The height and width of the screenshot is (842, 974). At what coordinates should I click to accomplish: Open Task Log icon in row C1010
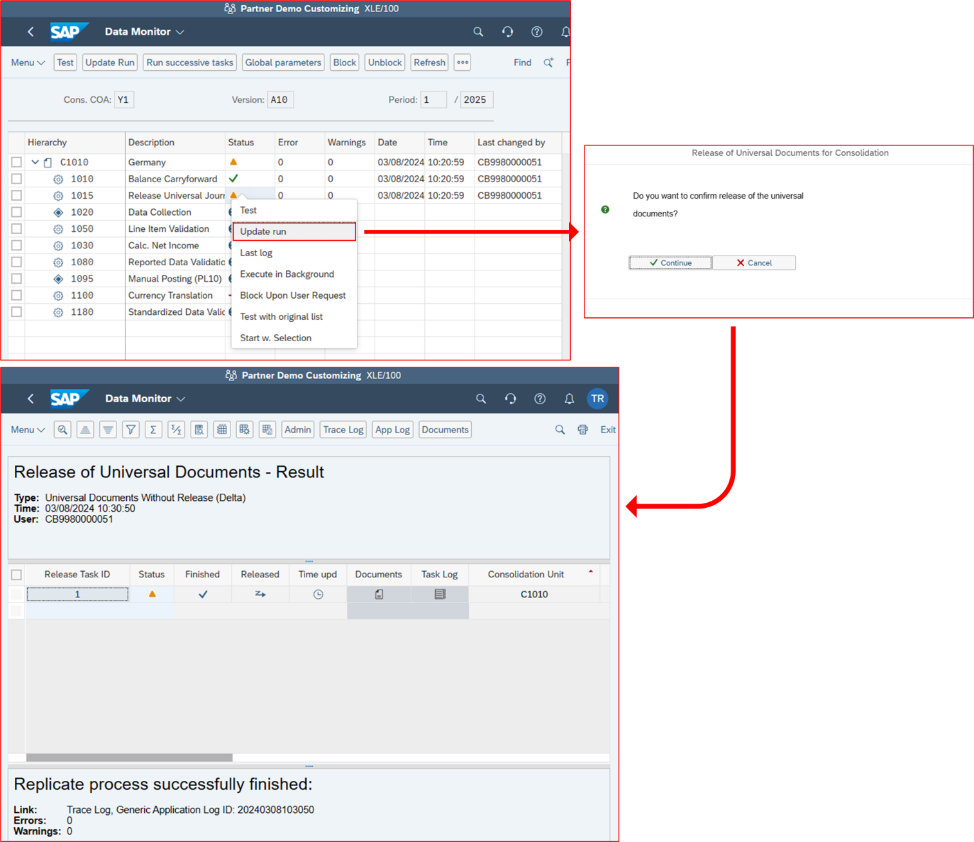[x=440, y=594]
